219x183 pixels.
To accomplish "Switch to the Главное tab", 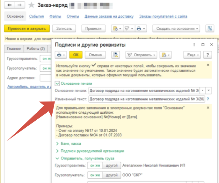I will coord(14,49).
